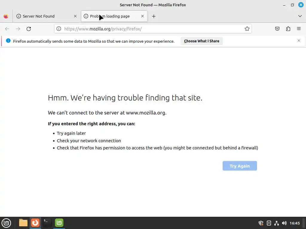This screenshot has width=306, height=229.
Task: Expand the list all tabs chevron
Action: pyautogui.click(x=300, y=16)
